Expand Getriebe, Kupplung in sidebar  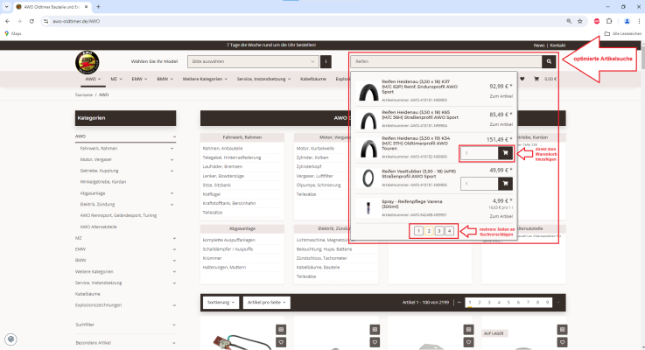click(172, 171)
